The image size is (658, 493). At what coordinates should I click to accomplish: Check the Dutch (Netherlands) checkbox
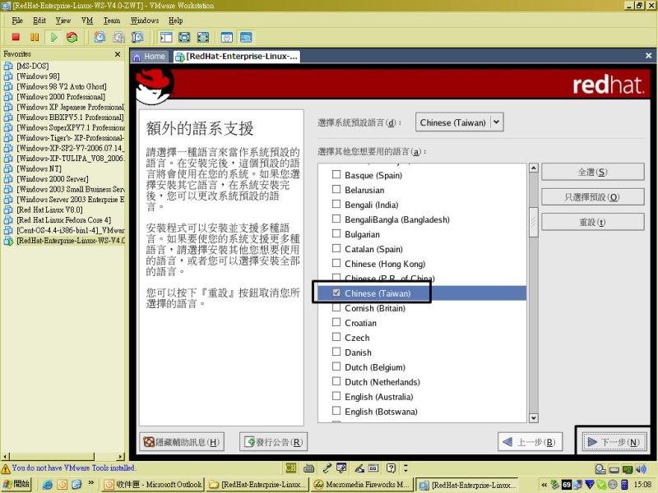(336, 381)
